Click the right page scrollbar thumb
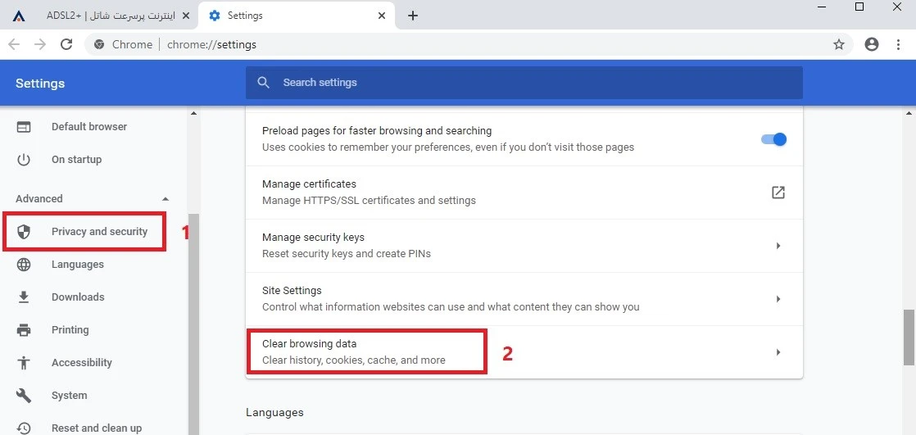The height and width of the screenshot is (435, 916). (x=909, y=338)
